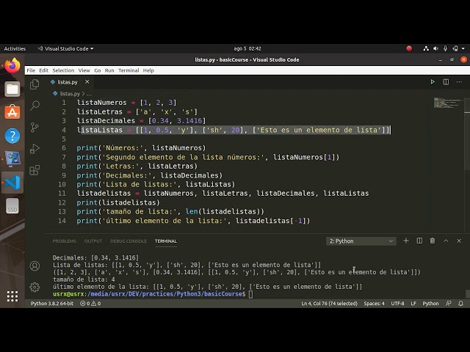470x352 pixels.
Task: Open system menu arrow in top bar
Action: pos(463,48)
